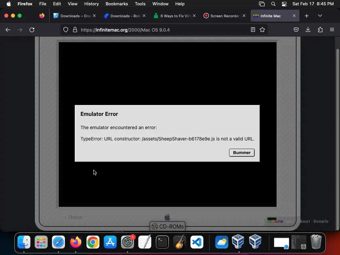Open the Help menu
Screen dimensions: 340x255
[180, 4]
